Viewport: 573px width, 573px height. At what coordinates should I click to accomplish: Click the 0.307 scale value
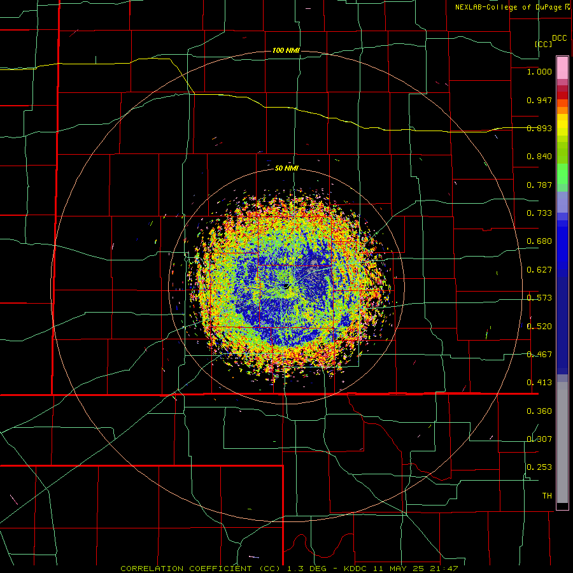tap(539, 439)
